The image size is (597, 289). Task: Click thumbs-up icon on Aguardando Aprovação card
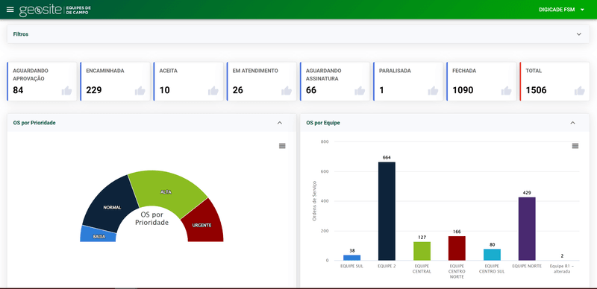click(67, 91)
